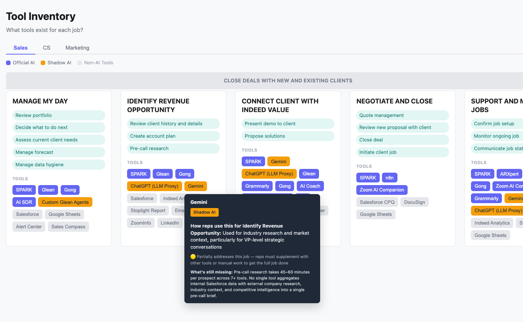The width and height of the screenshot is (523, 322).
Task: Select the Create account plan pill
Action: pos(173,136)
